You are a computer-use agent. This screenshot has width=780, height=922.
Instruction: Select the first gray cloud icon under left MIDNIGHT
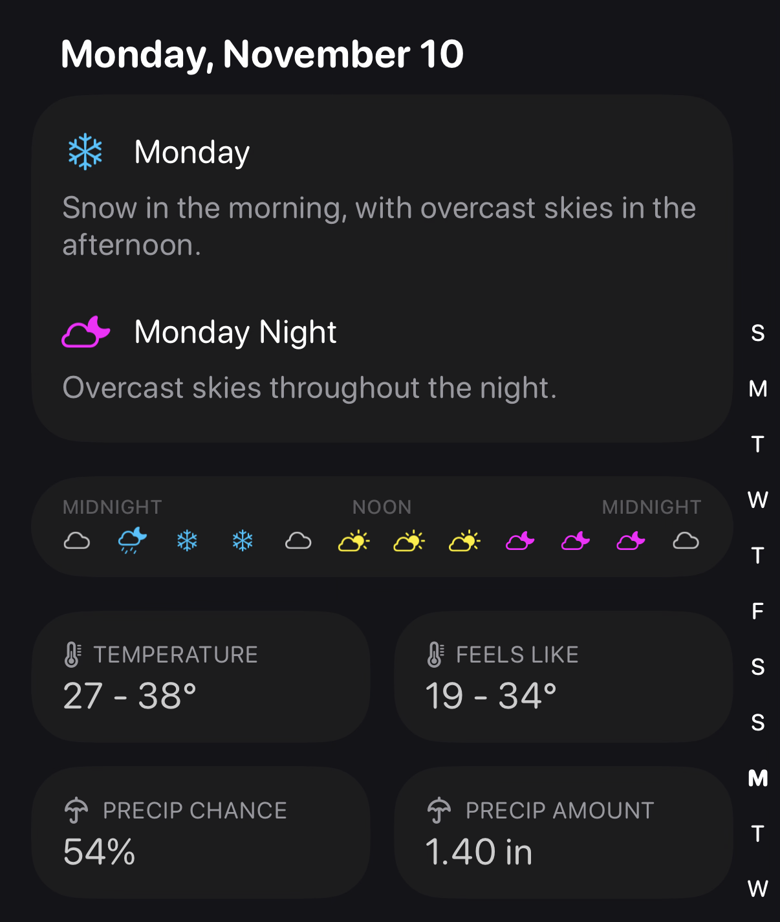click(x=77, y=540)
